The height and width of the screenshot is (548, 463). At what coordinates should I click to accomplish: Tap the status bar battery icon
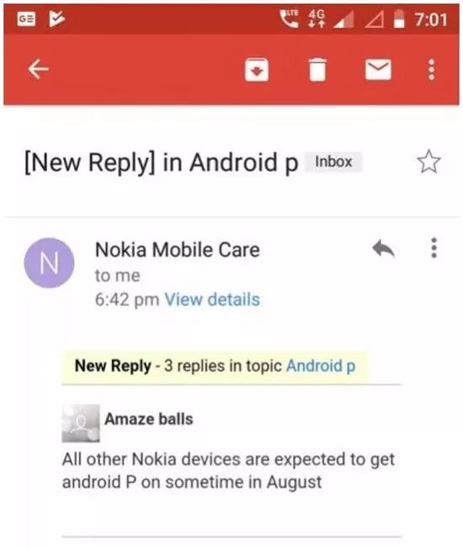tap(399, 19)
